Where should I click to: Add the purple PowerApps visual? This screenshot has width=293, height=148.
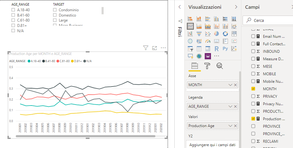(x=208, y=56)
